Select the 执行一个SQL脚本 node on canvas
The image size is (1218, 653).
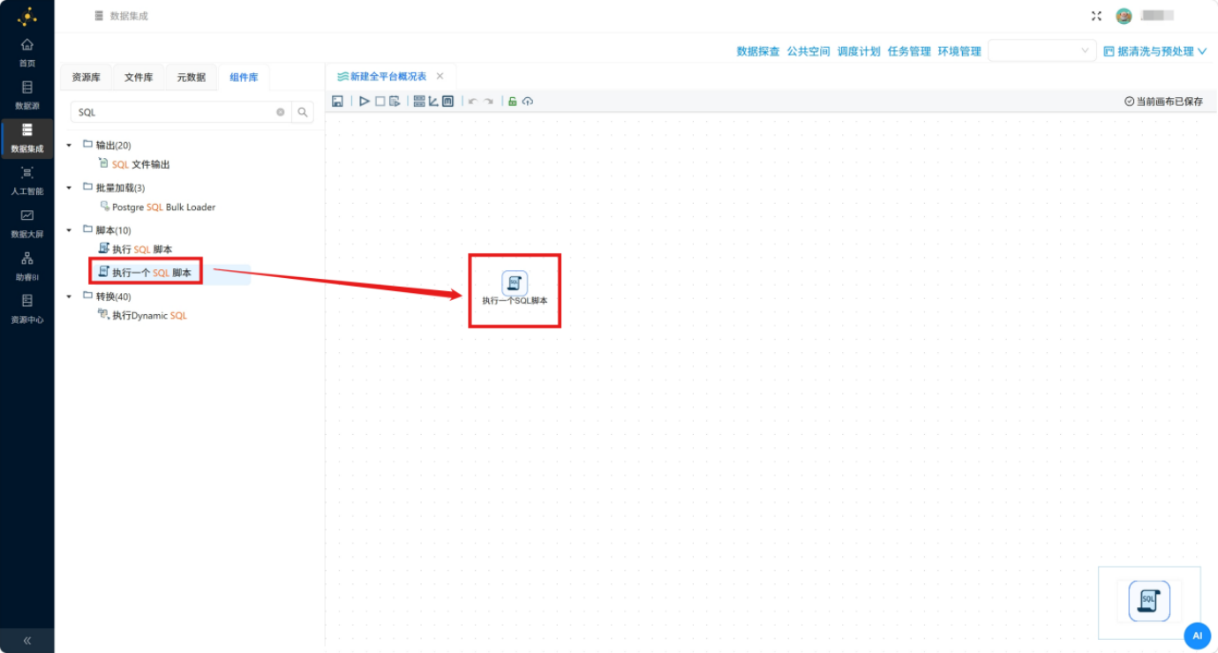[515, 289]
